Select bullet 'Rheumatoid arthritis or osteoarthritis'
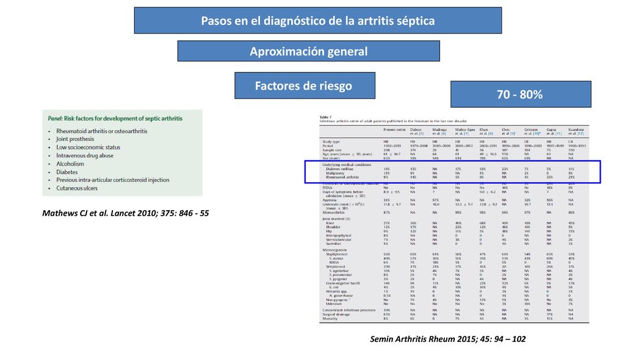Viewport: 625px width, 351px height. (x=102, y=131)
